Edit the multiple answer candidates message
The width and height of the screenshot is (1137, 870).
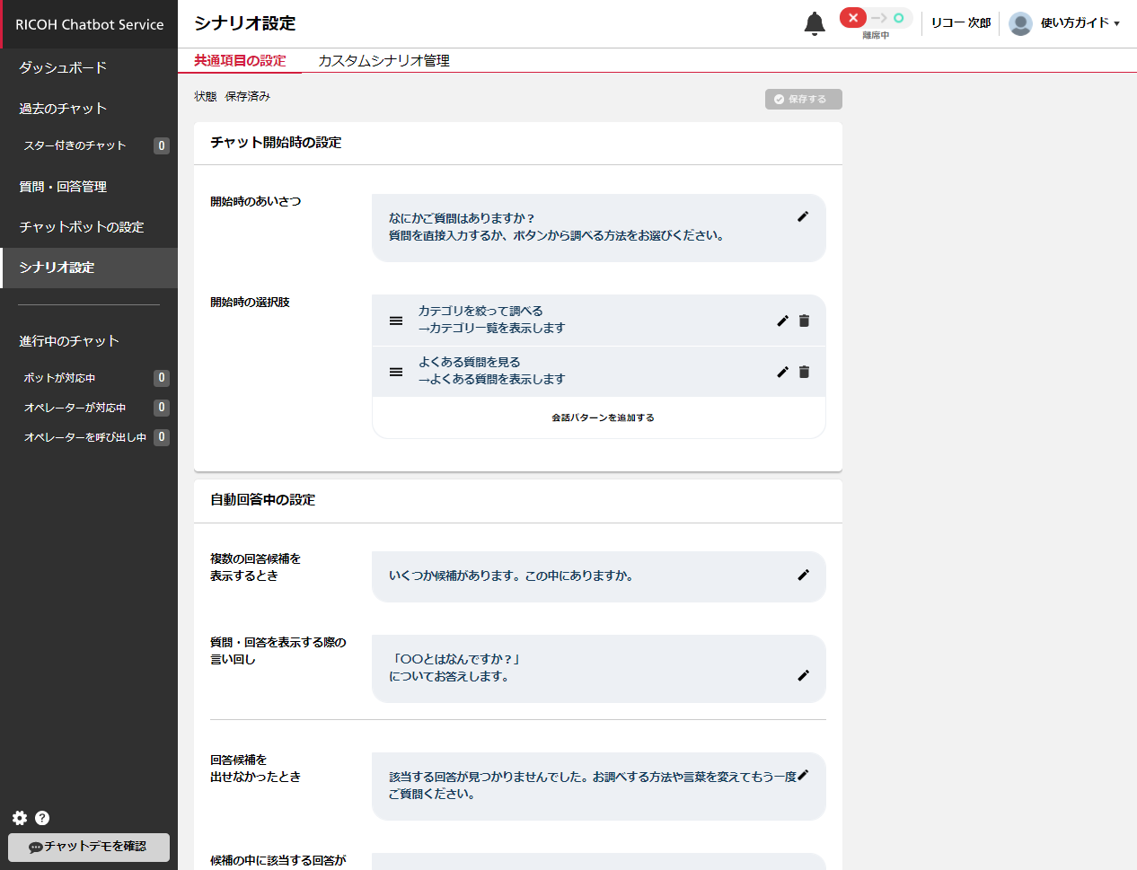[803, 575]
